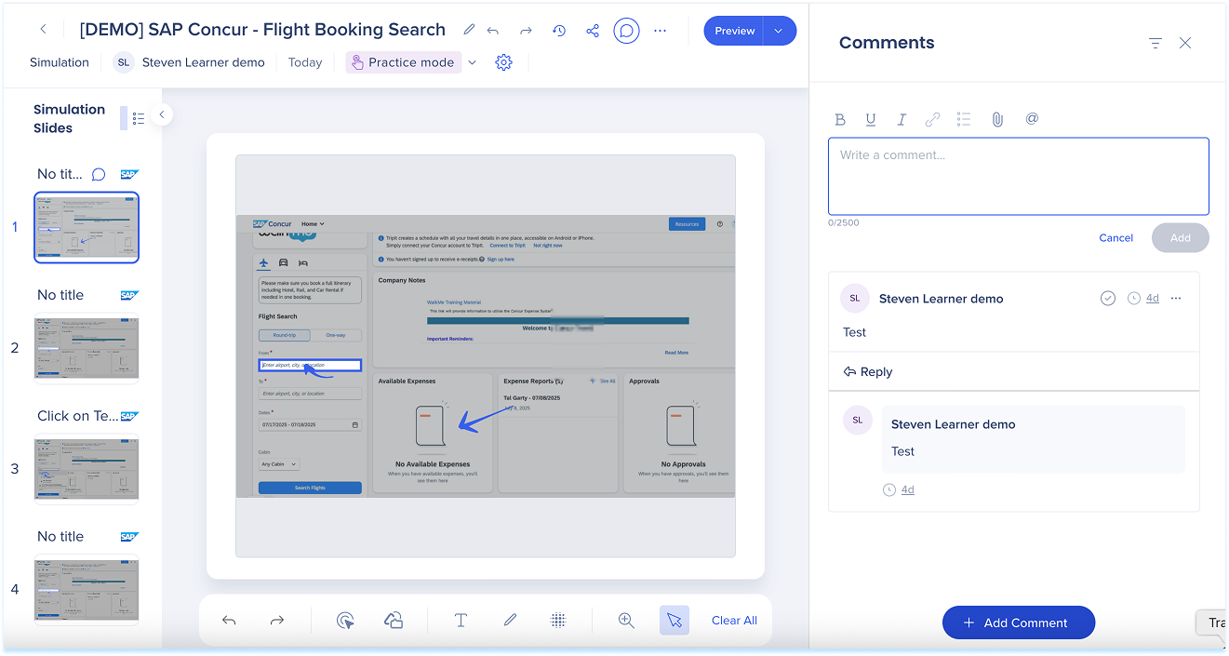This screenshot has width=1229, height=656.
Task: Collapse the Simulation Slides panel
Action: point(161,114)
